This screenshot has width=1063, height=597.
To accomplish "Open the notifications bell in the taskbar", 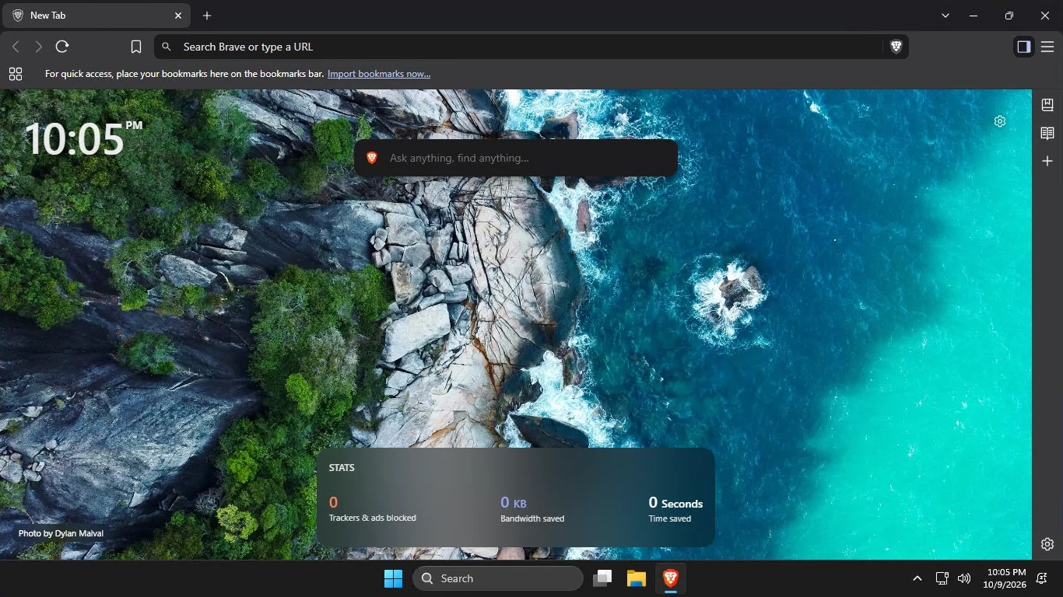I will point(1042,578).
